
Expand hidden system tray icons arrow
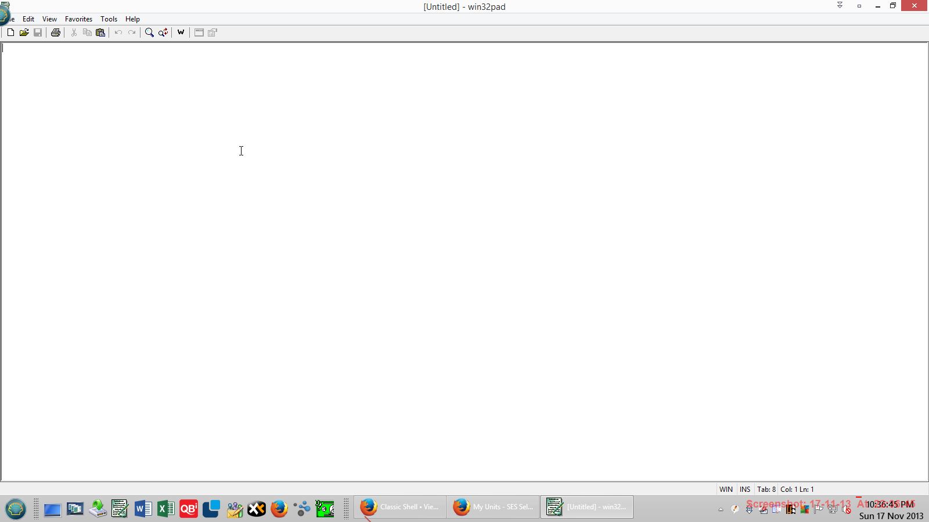[x=721, y=510]
